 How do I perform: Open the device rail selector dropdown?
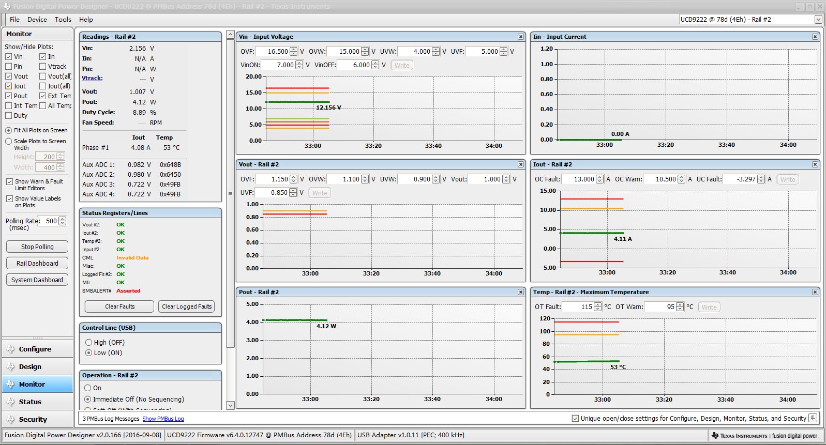818,20
